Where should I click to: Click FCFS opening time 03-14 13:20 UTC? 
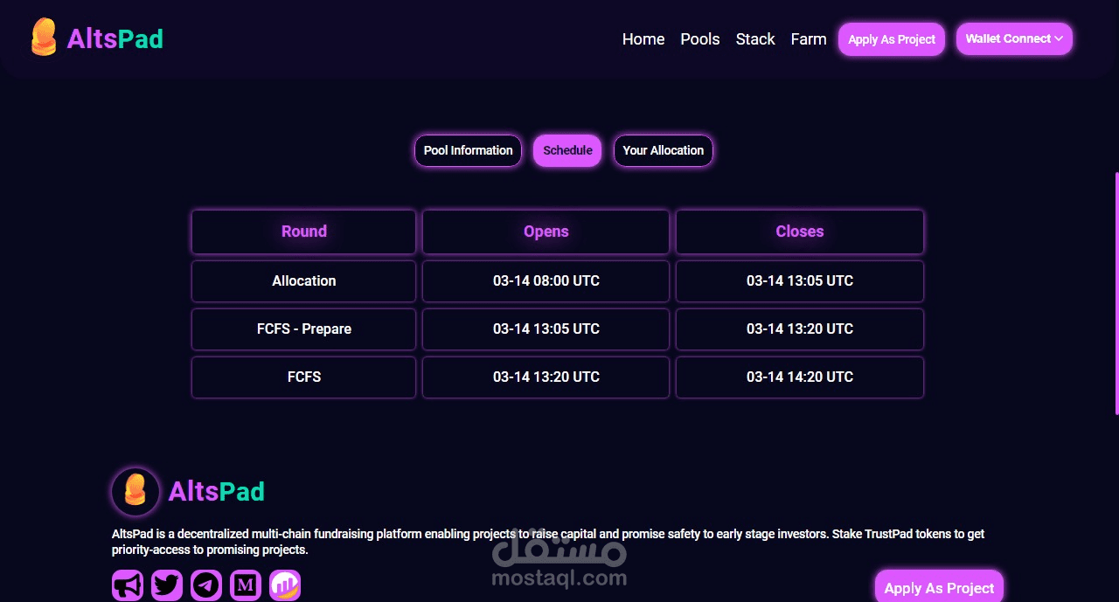pos(546,377)
